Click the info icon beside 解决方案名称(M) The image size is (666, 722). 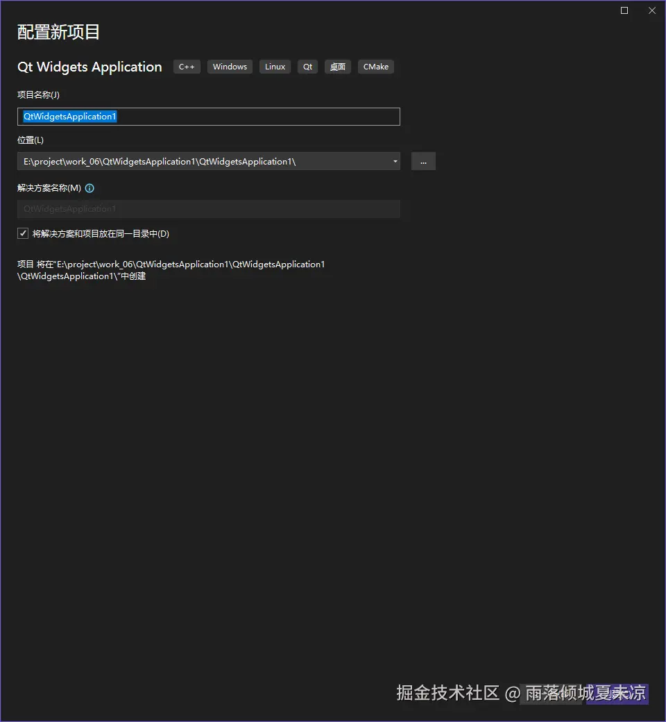(x=89, y=188)
